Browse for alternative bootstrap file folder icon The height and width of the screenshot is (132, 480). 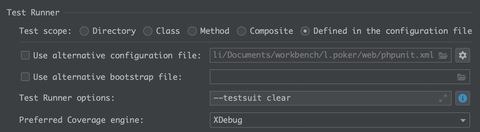461,77
